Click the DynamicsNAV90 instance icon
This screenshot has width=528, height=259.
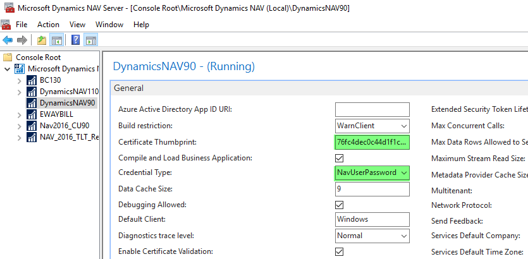coord(32,102)
